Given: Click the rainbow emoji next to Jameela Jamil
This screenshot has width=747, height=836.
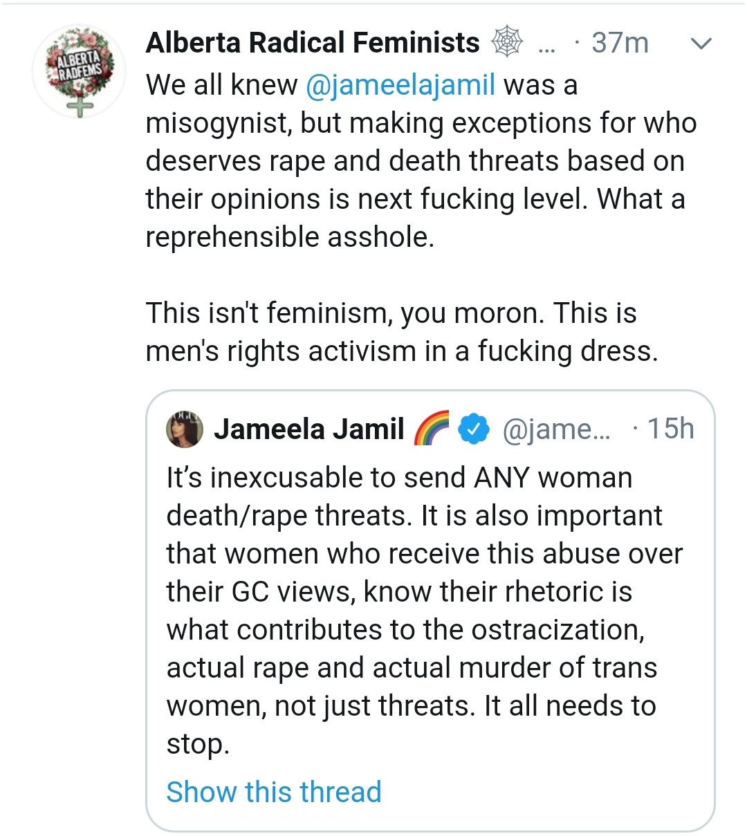Looking at the screenshot, I should click(x=431, y=429).
